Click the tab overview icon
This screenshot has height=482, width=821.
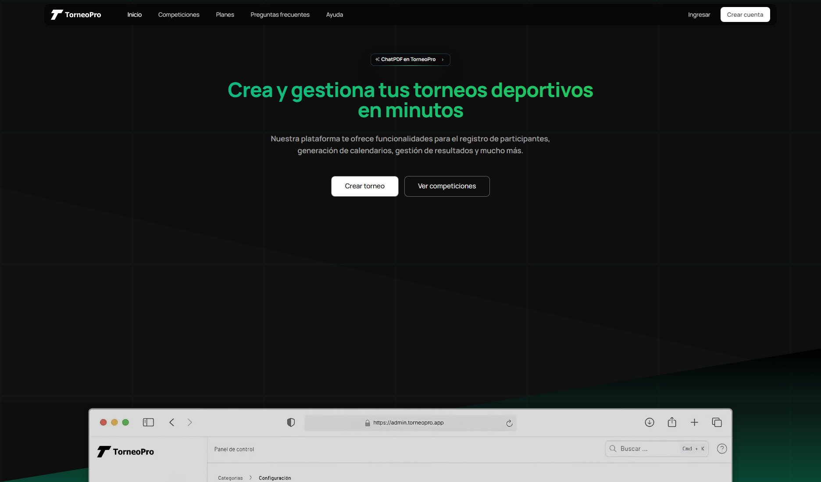[717, 422]
